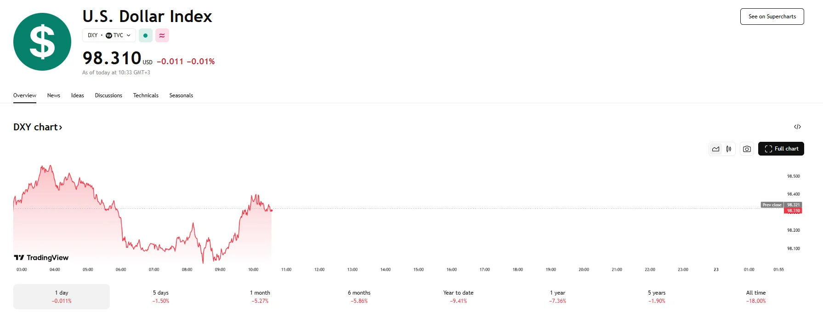This screenshot has width=823, height=318.
Task: Go to the Seasonals tab
Action: [181, 95]
